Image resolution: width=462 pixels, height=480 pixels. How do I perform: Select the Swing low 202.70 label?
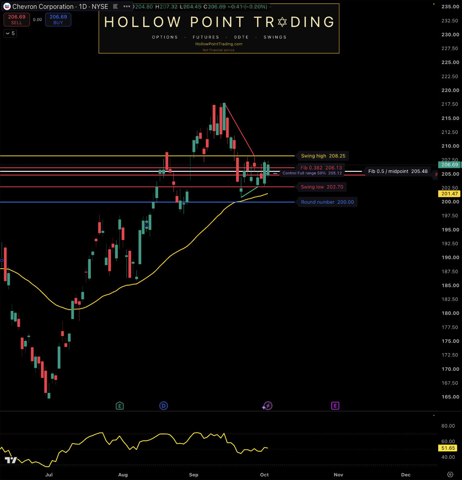point(322,187)
